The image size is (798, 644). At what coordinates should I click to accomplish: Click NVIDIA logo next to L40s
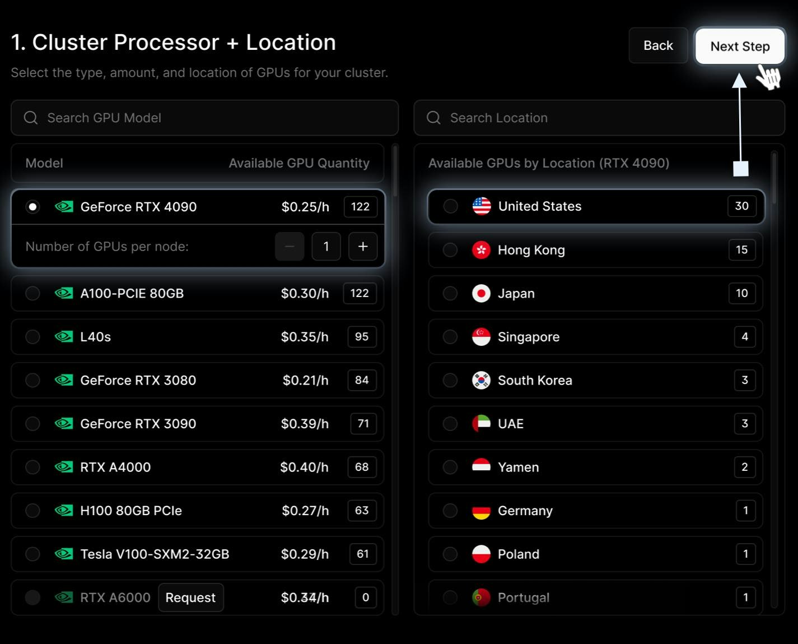click(64, 337)
